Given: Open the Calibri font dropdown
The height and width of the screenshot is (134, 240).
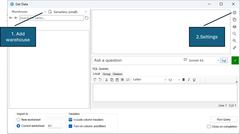Looking at the screenshot, I should 165,80.
